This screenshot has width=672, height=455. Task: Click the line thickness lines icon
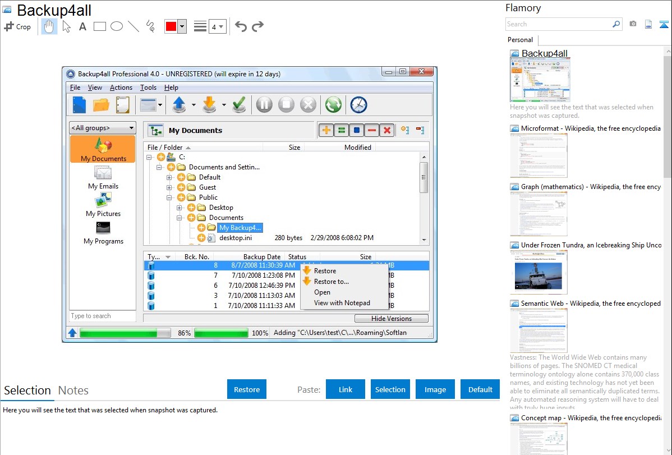point(200,26)
